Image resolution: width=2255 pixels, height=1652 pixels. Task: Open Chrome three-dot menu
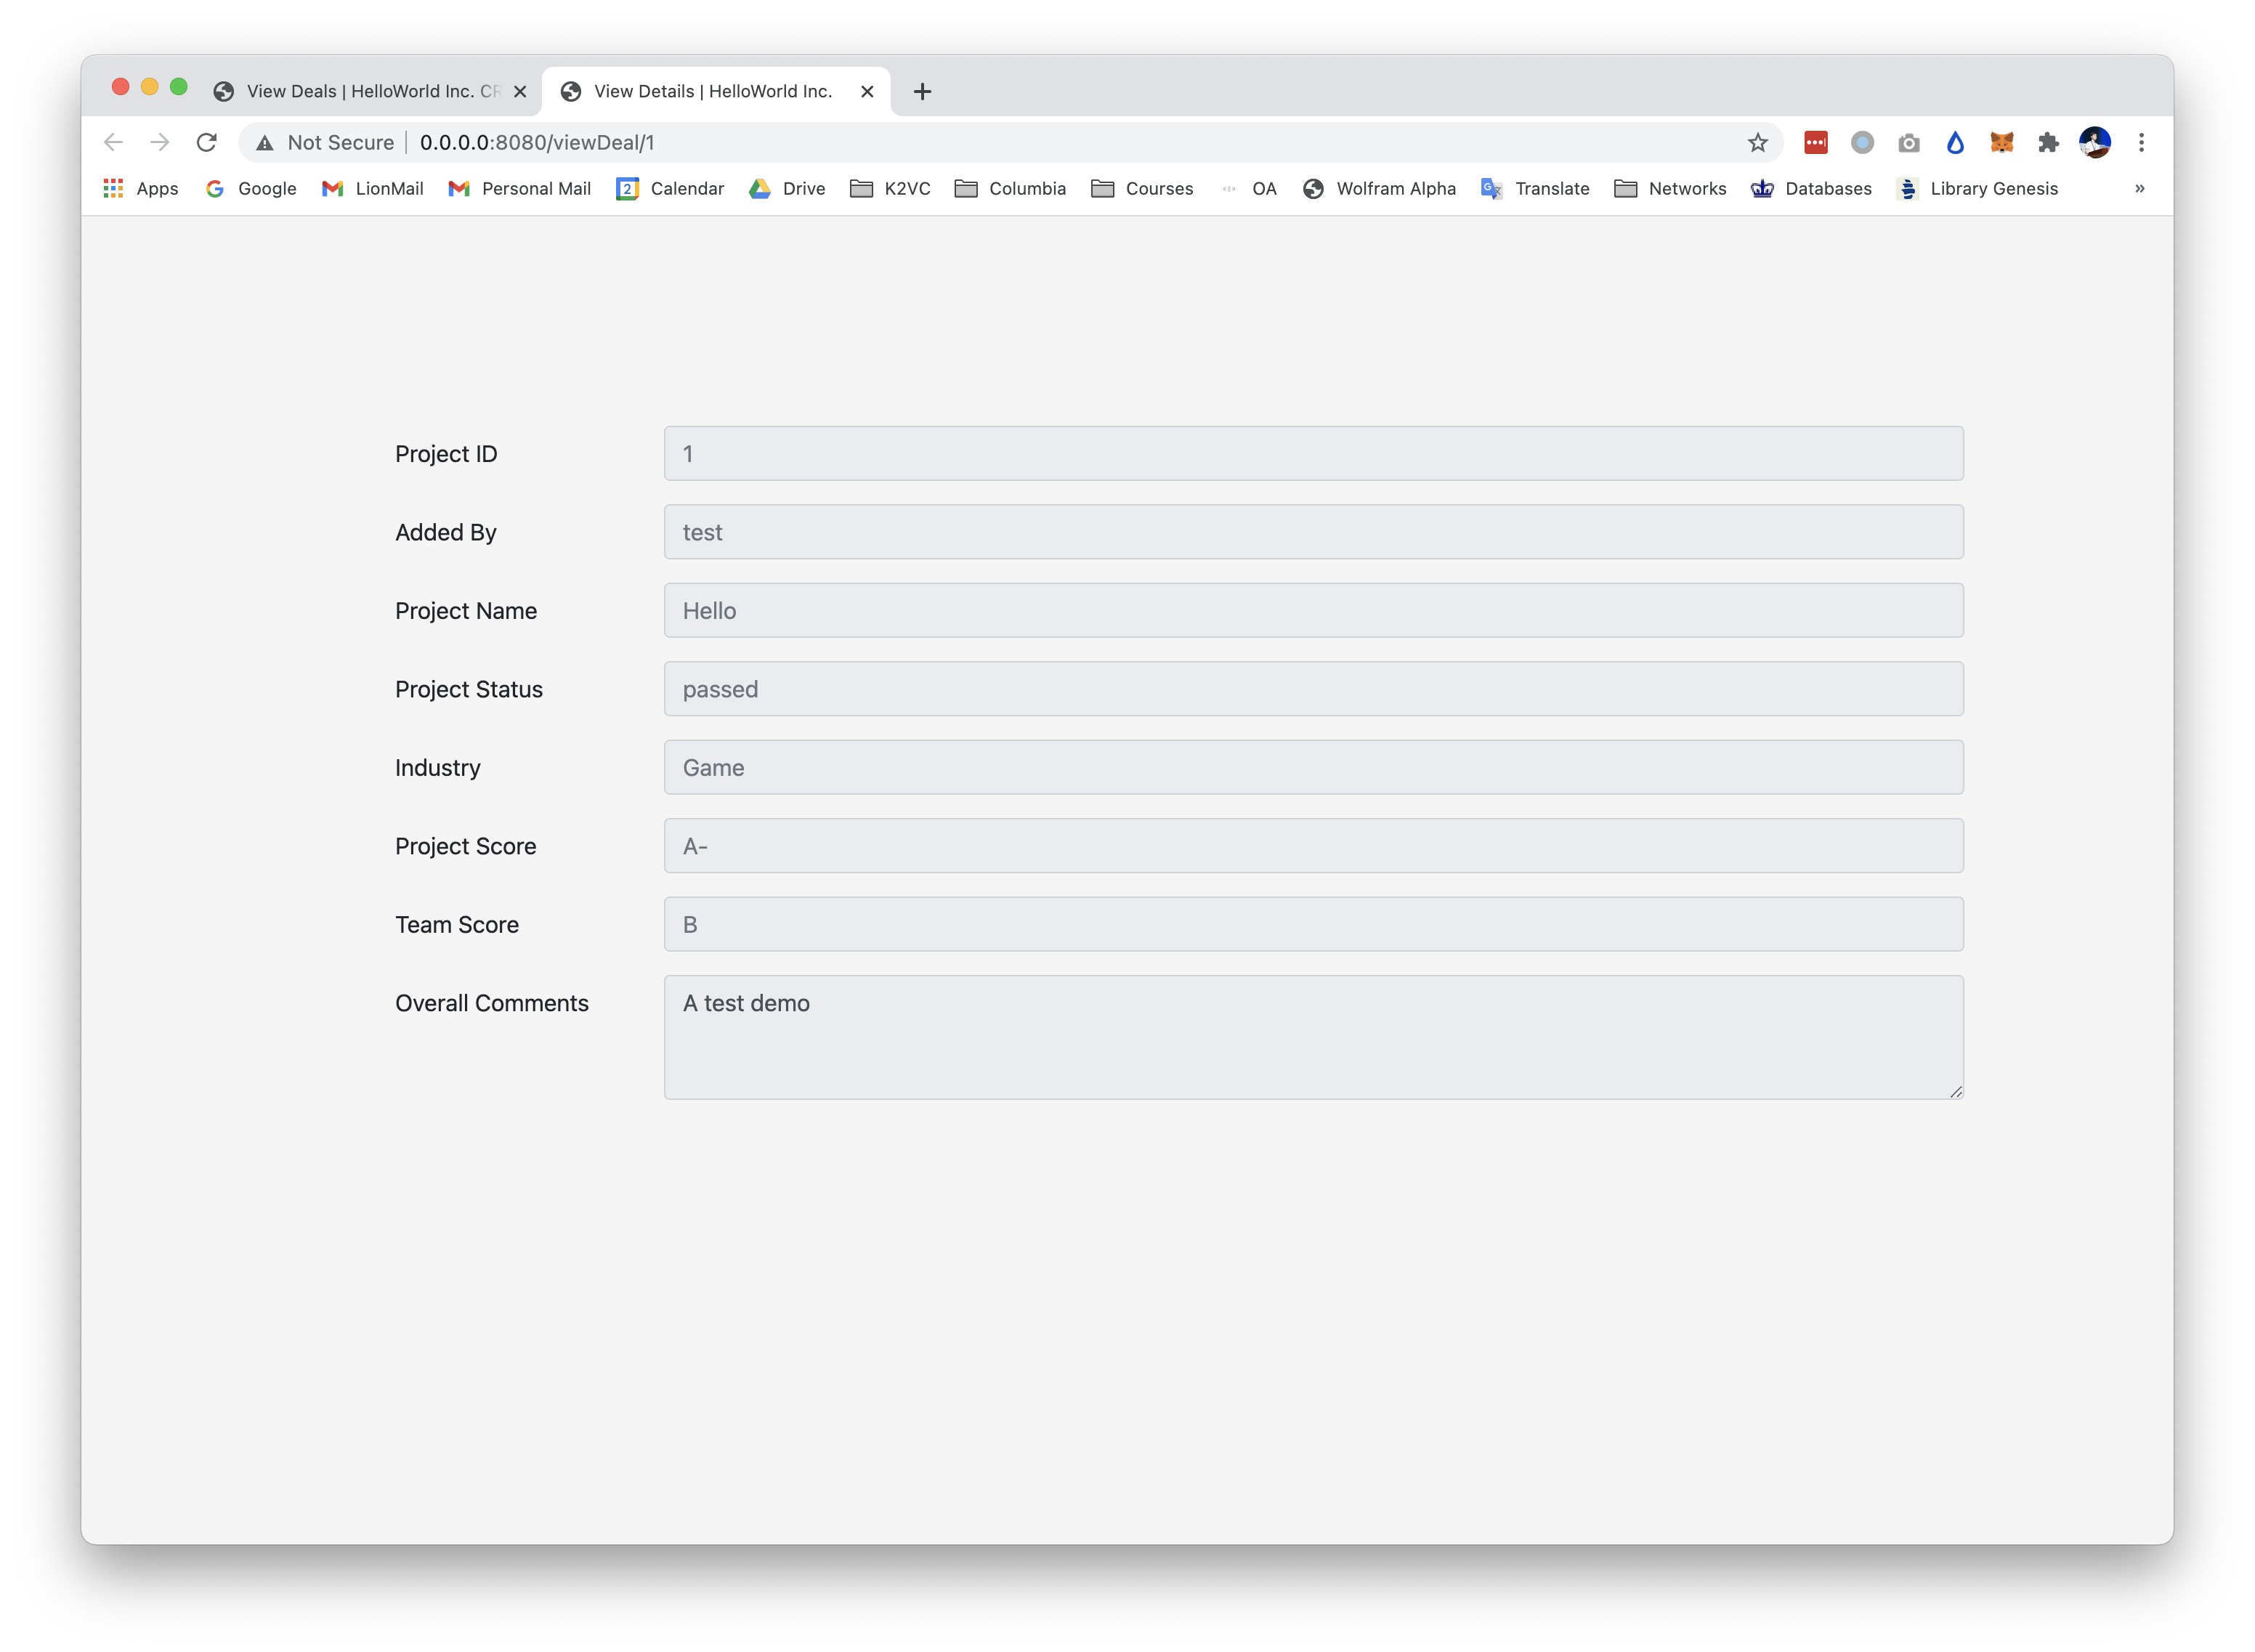pos(2141,143)
